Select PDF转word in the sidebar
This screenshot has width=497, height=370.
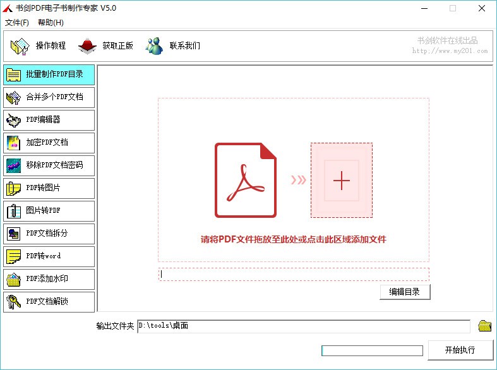tap(49, 257)
